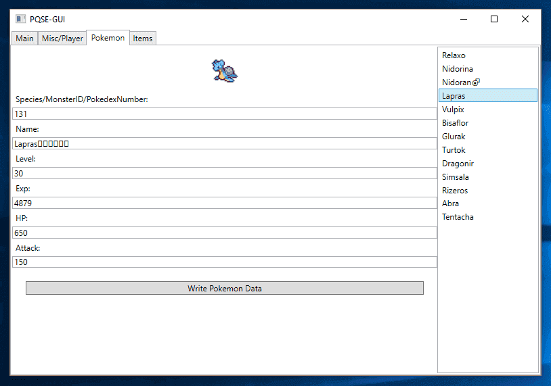
Task: Click the Exp field showing 4879
Action: tap(225, 203)
